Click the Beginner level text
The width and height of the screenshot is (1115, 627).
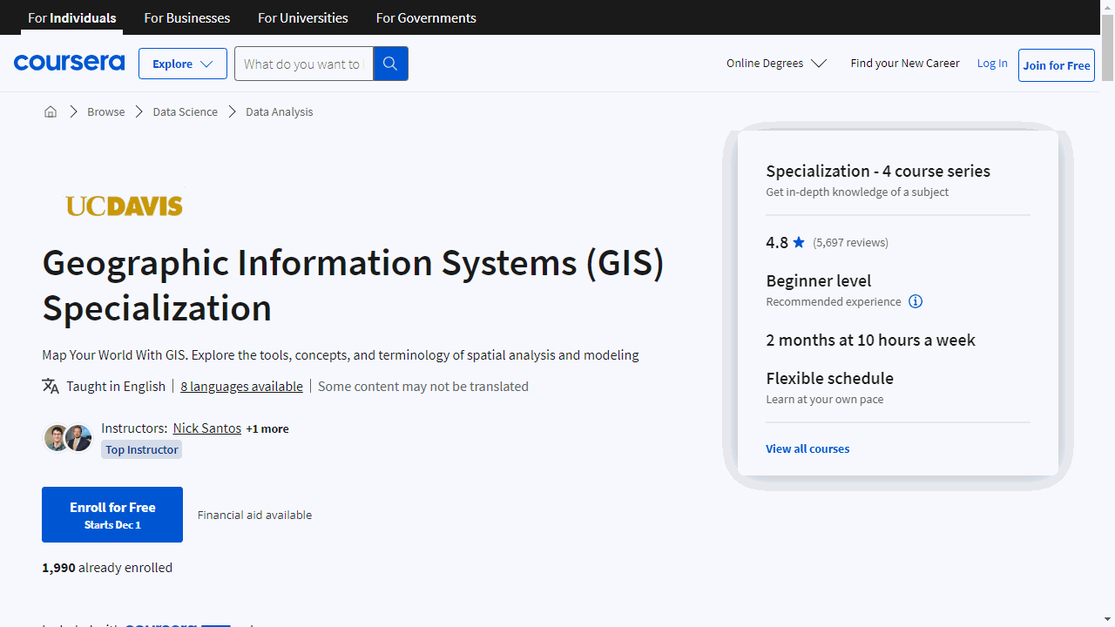[819, 280]
